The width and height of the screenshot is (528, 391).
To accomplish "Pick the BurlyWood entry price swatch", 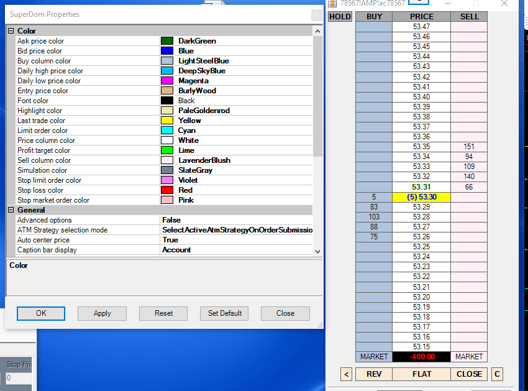I will tap(167, 91).
